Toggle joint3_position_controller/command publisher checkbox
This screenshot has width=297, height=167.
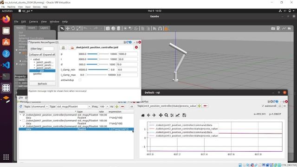[x=24, y=126]
